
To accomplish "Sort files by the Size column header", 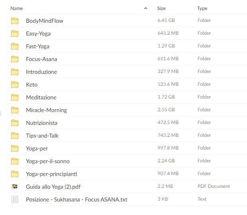I will pos(162,8).
